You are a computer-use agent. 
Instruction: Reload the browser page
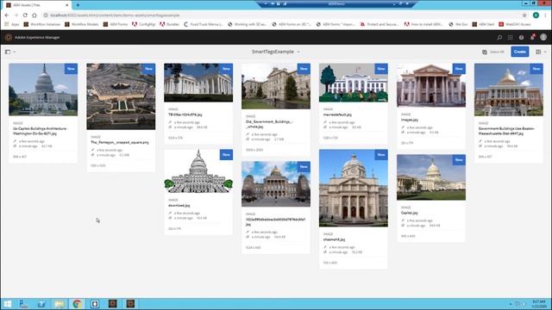click(25, 15)
